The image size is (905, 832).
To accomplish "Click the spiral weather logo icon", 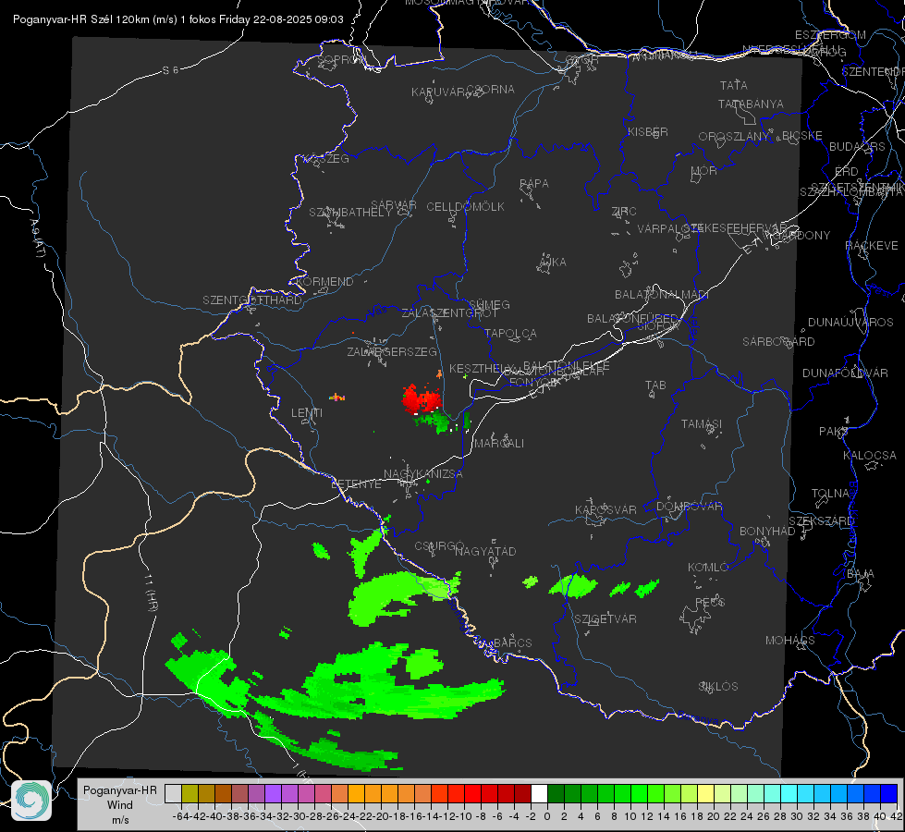I will click(x=31, y=801).
